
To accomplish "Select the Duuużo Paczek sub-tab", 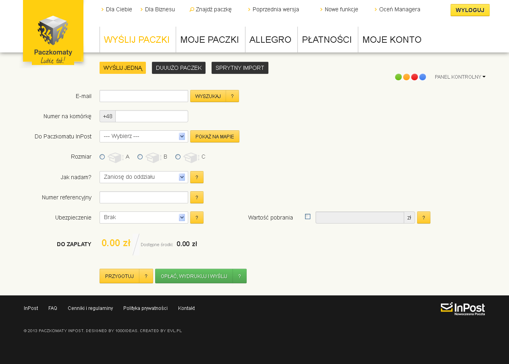I will tap(179, 68).
